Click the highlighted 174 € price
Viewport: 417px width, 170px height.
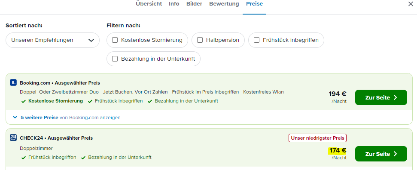[337, 151]
